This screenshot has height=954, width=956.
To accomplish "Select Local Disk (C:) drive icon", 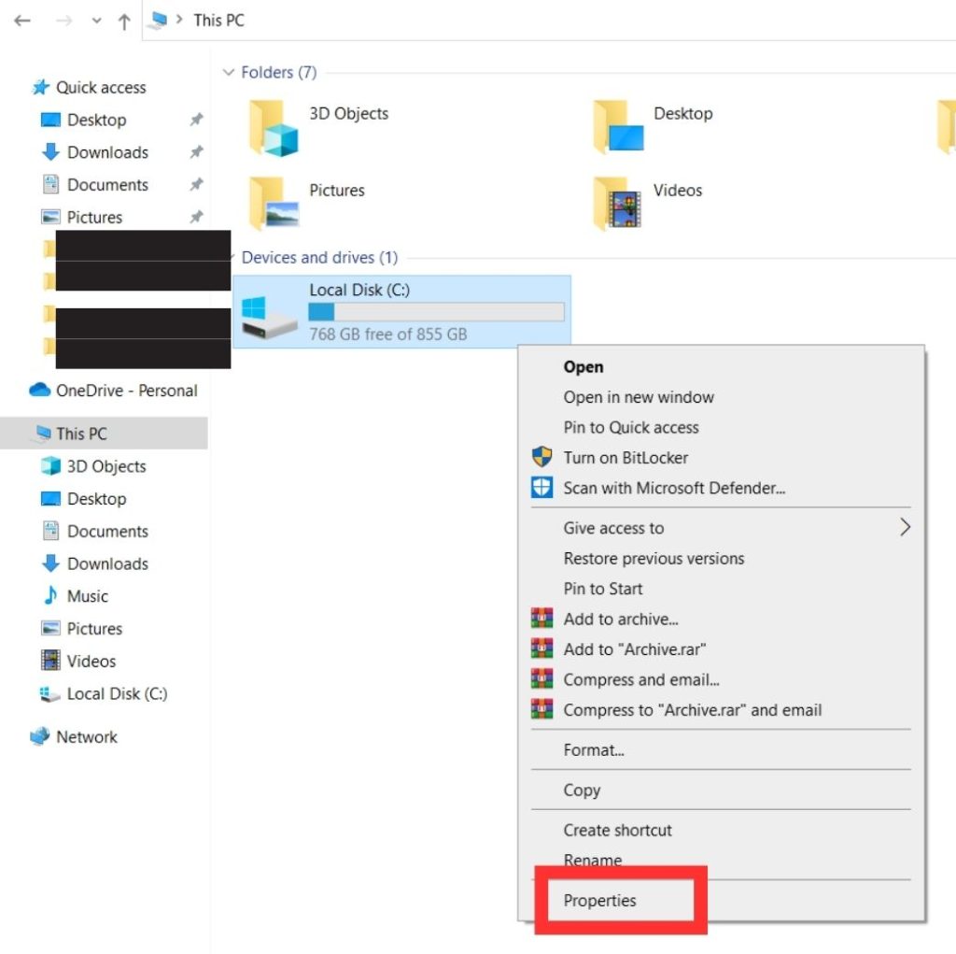I will click(268, 311).
